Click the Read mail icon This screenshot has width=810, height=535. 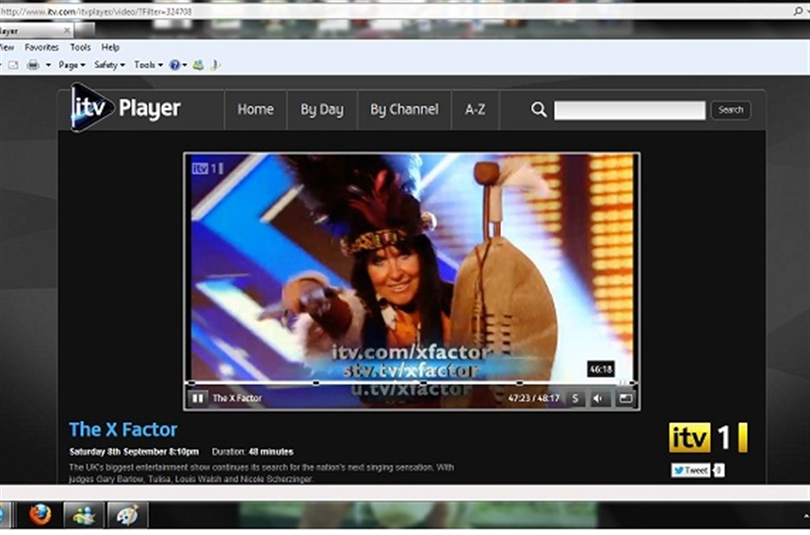[x=13, y=65]
